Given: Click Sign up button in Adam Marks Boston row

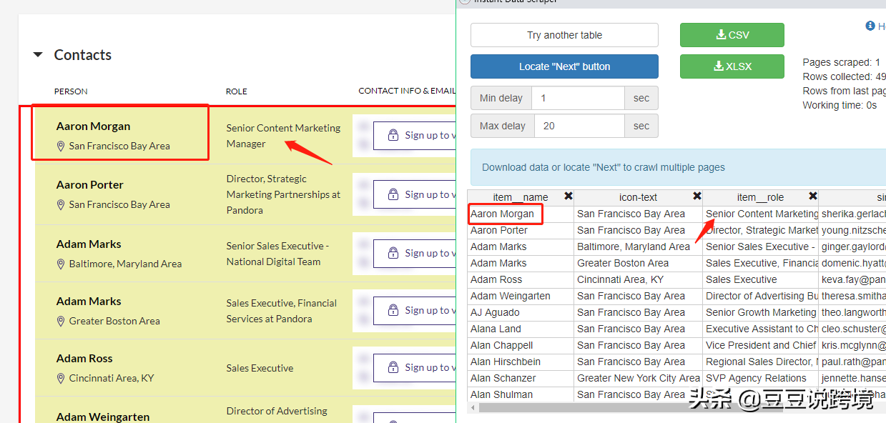Looking at the screenshot, I should point(415,310).
